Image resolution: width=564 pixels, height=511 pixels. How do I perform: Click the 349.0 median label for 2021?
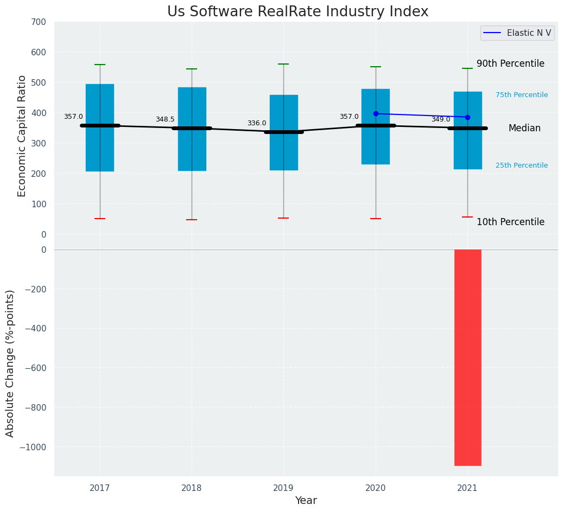coord(441,119)
